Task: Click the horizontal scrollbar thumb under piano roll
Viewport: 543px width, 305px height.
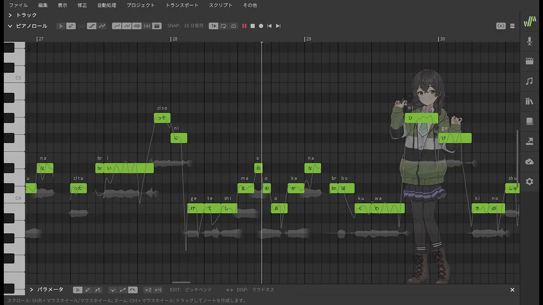Action: pos(181,283)
